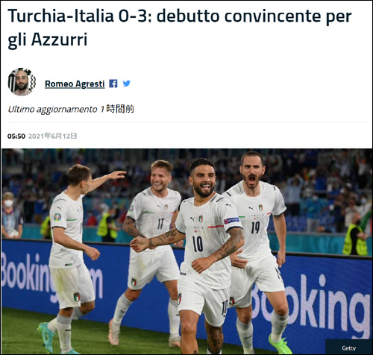The image size is (373, 355).
Task: Click the Italy crest on number 10's shorts
Action: tap(179, 299)
